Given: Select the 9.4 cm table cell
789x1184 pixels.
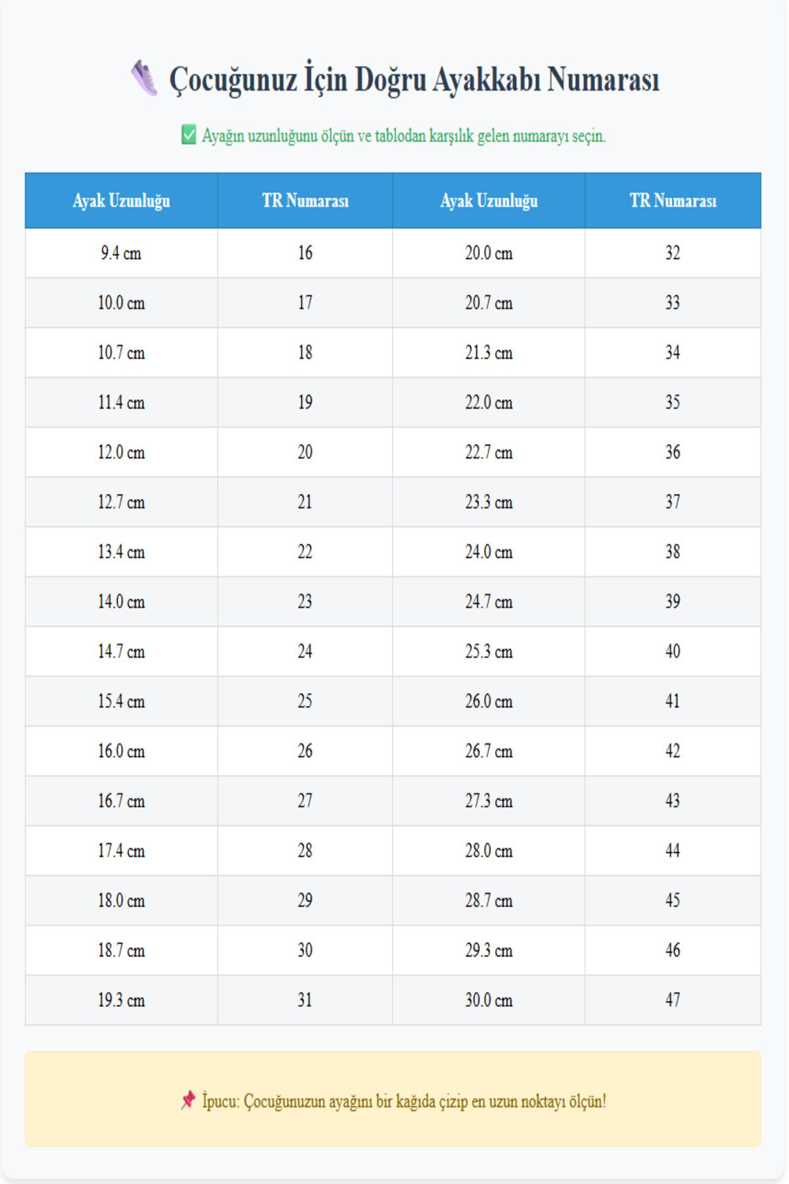Looking at the screenshot, I should [122, 253].
